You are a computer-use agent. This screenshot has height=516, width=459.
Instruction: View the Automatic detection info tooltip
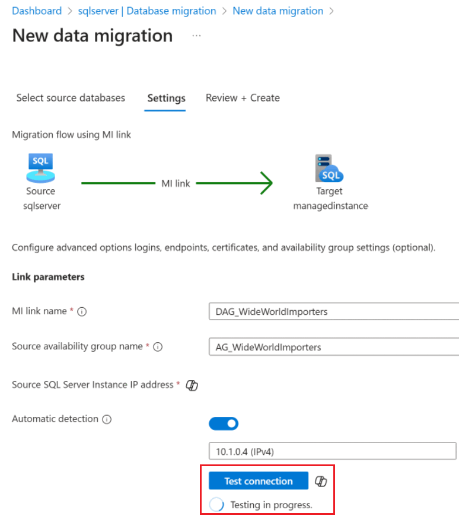pyautogui.click(x=106, y=419)
